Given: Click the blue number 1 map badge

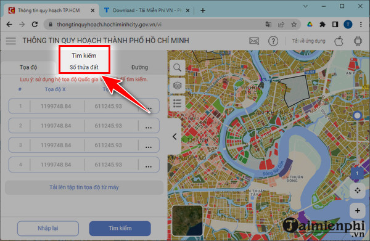Looking at the screenshot, I should tap(357, 173).
